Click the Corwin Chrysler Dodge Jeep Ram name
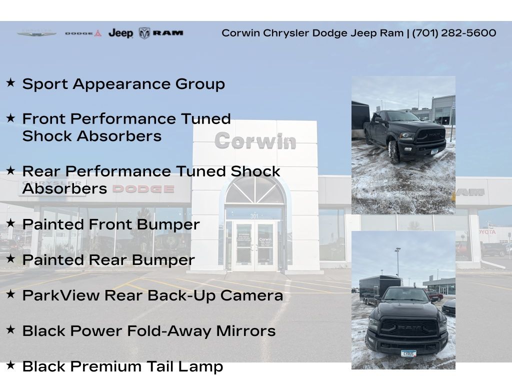Image resolution: width=512 pixels, height=384 pixels. point(312,33)
